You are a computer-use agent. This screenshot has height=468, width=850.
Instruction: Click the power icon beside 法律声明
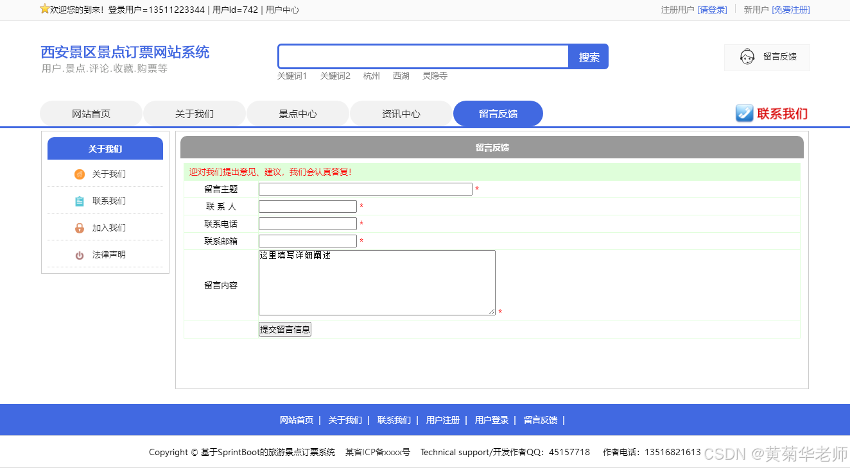click(79, 255)
